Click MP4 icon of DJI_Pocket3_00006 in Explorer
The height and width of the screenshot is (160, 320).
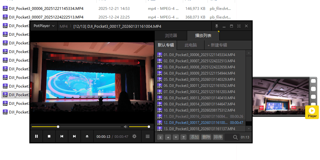[x=5, y=9]
